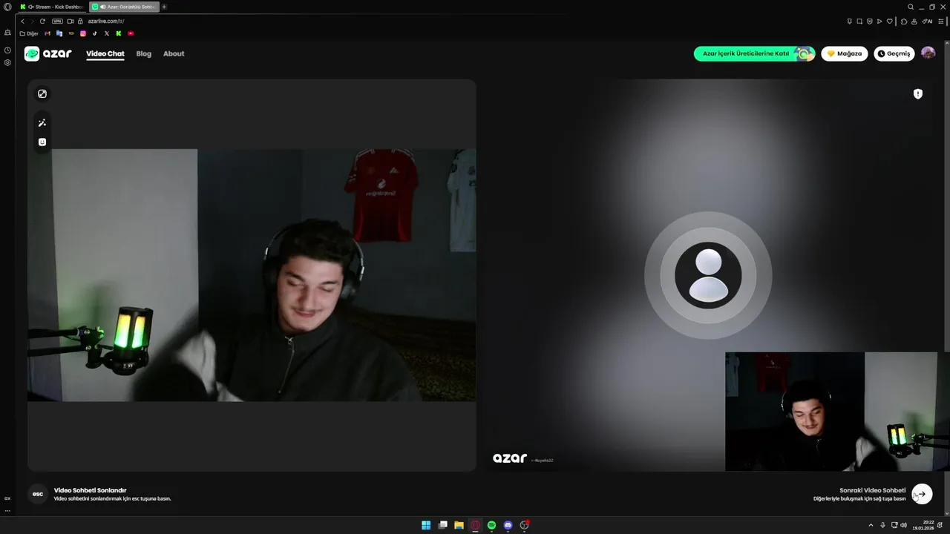Switch to the Stream - Kick Dashboard tab
This screenshot has width=950, height=534.
coord(53,7)
